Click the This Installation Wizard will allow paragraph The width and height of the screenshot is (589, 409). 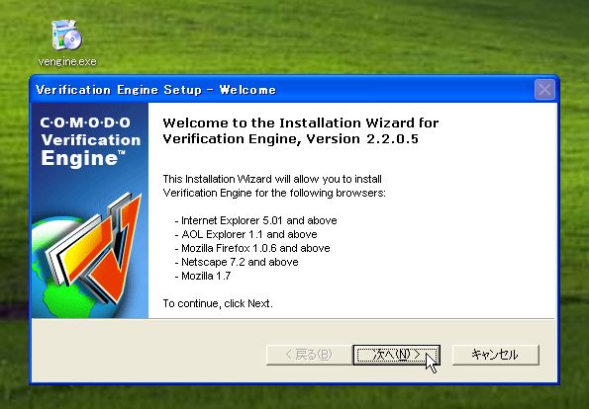[x=274, y=186]
